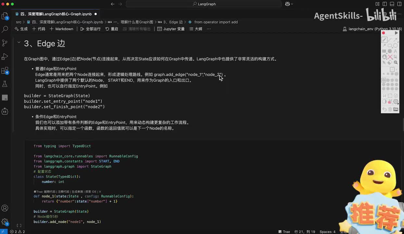Click 'Spaces: 4' indentation setting
Image resolution: width=404 pixels, height=234 pixels.
(x=327, y=232)
